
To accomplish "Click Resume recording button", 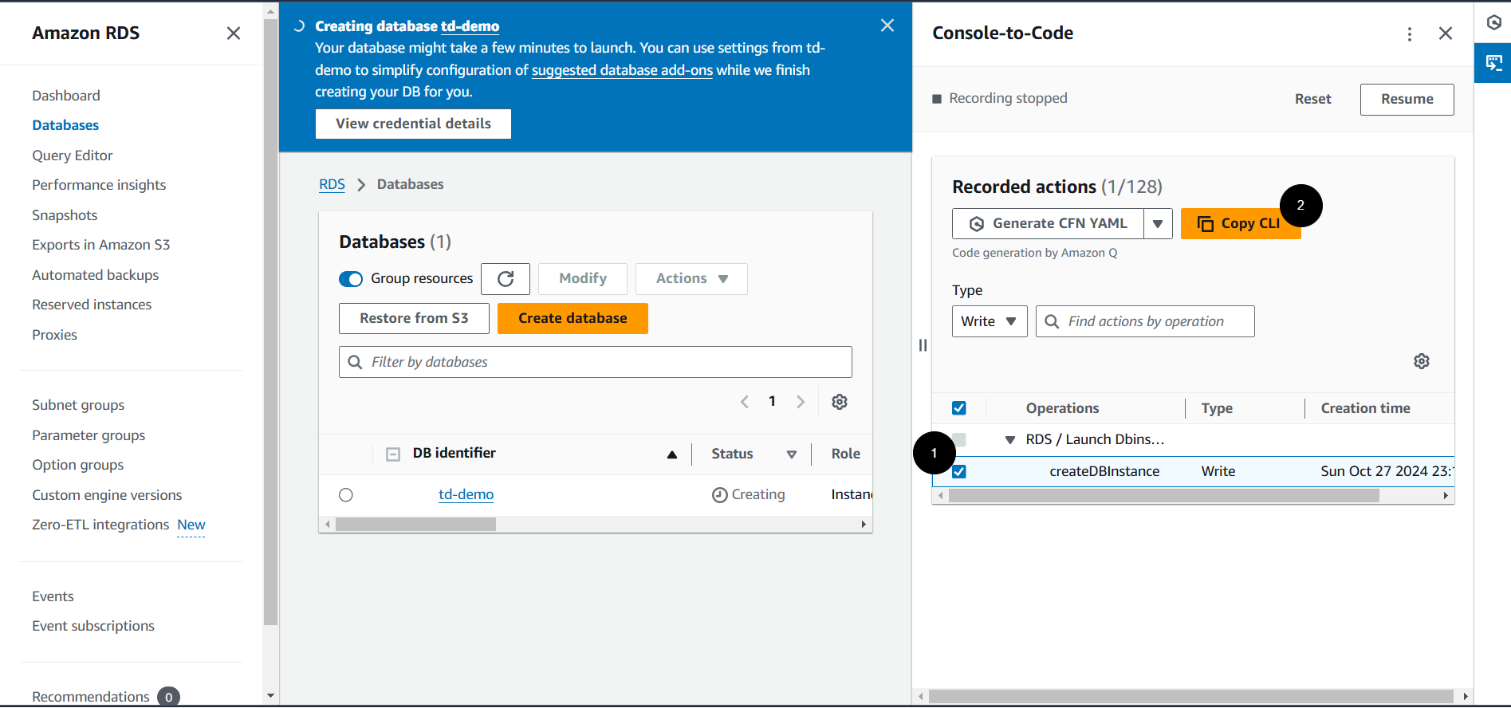I will 1407,99.
